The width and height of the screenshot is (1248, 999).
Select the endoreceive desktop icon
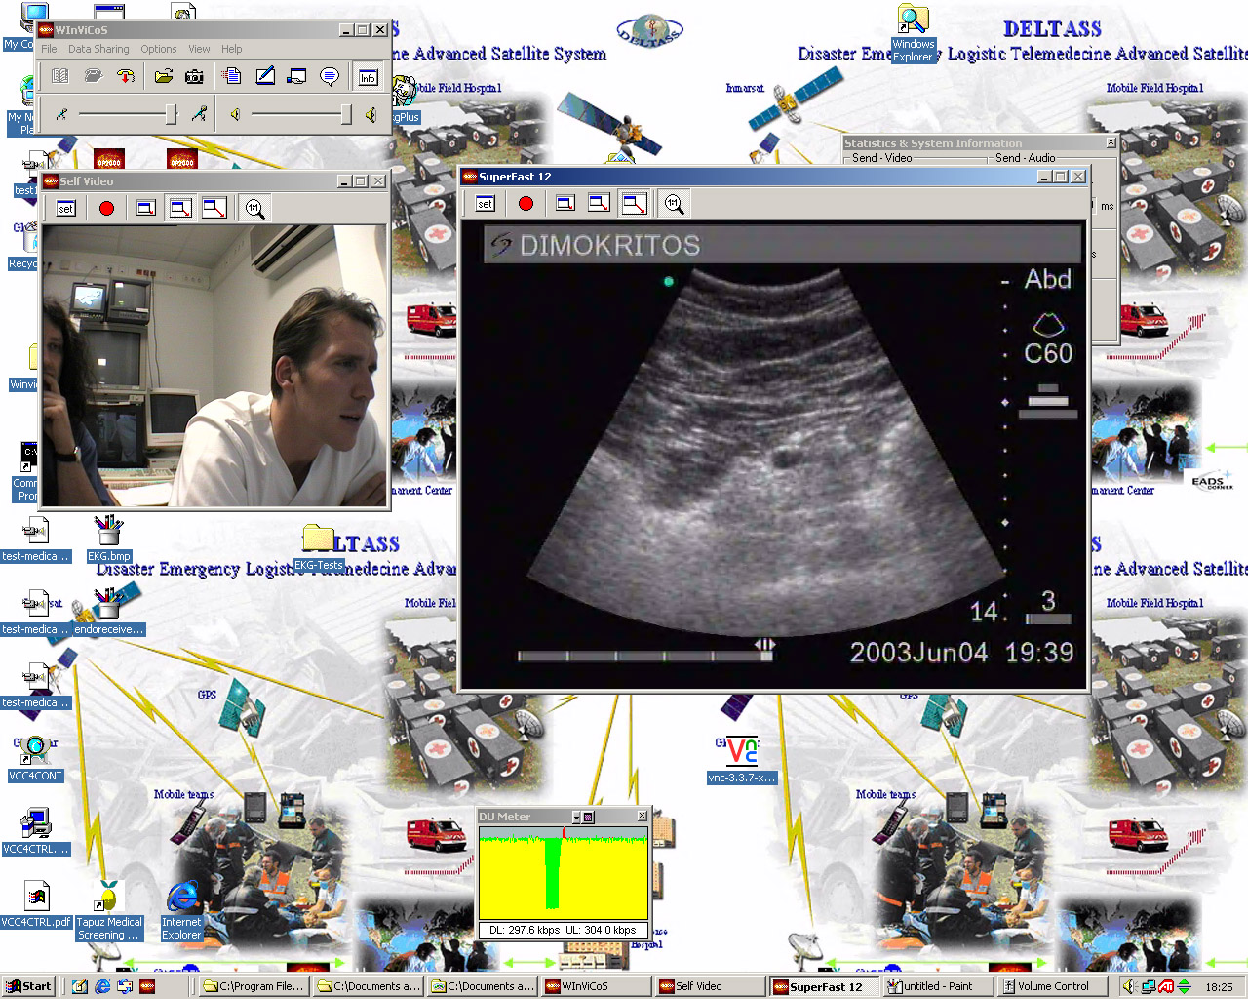coord(108,612)
